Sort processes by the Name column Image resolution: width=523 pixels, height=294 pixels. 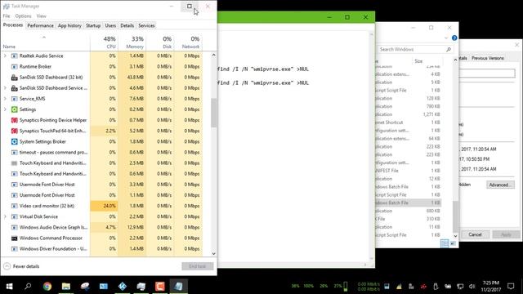(x=45, y=42)
